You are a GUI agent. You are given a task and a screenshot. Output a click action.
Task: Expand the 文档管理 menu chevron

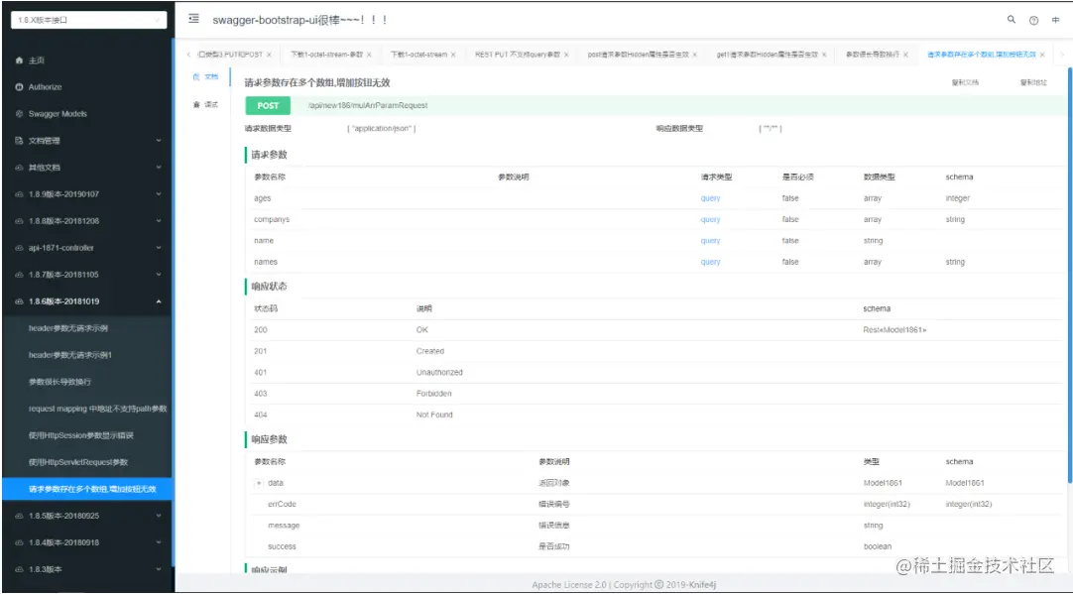coord(159,140)
